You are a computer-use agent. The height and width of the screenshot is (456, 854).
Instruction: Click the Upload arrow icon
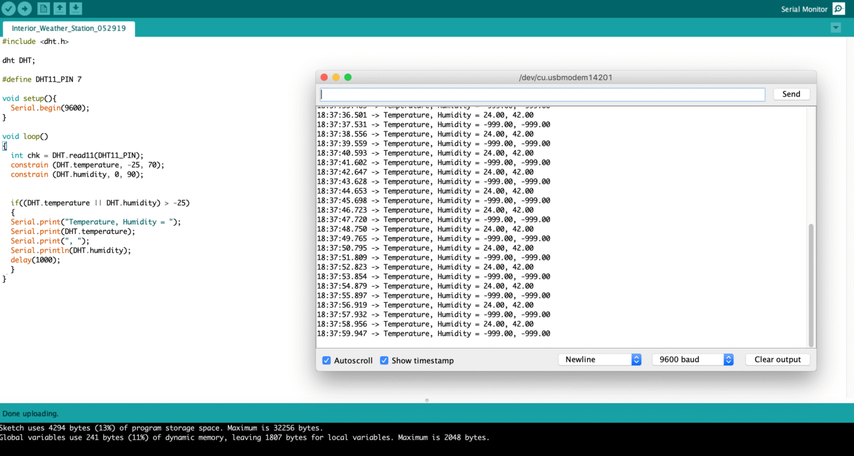24,9
